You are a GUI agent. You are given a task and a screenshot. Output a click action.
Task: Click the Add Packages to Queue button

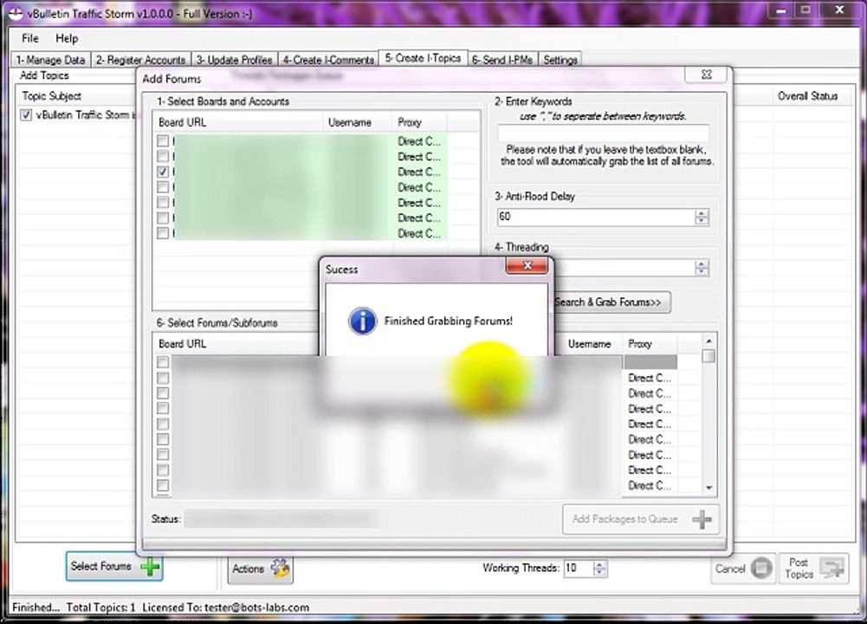click(641, 519)
